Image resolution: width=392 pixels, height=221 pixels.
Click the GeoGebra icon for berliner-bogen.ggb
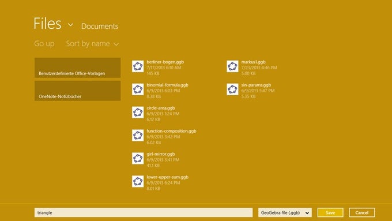click(138, 66)
